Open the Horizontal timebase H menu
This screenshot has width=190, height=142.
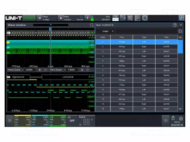pyautogui.click(x=40, y=18)
